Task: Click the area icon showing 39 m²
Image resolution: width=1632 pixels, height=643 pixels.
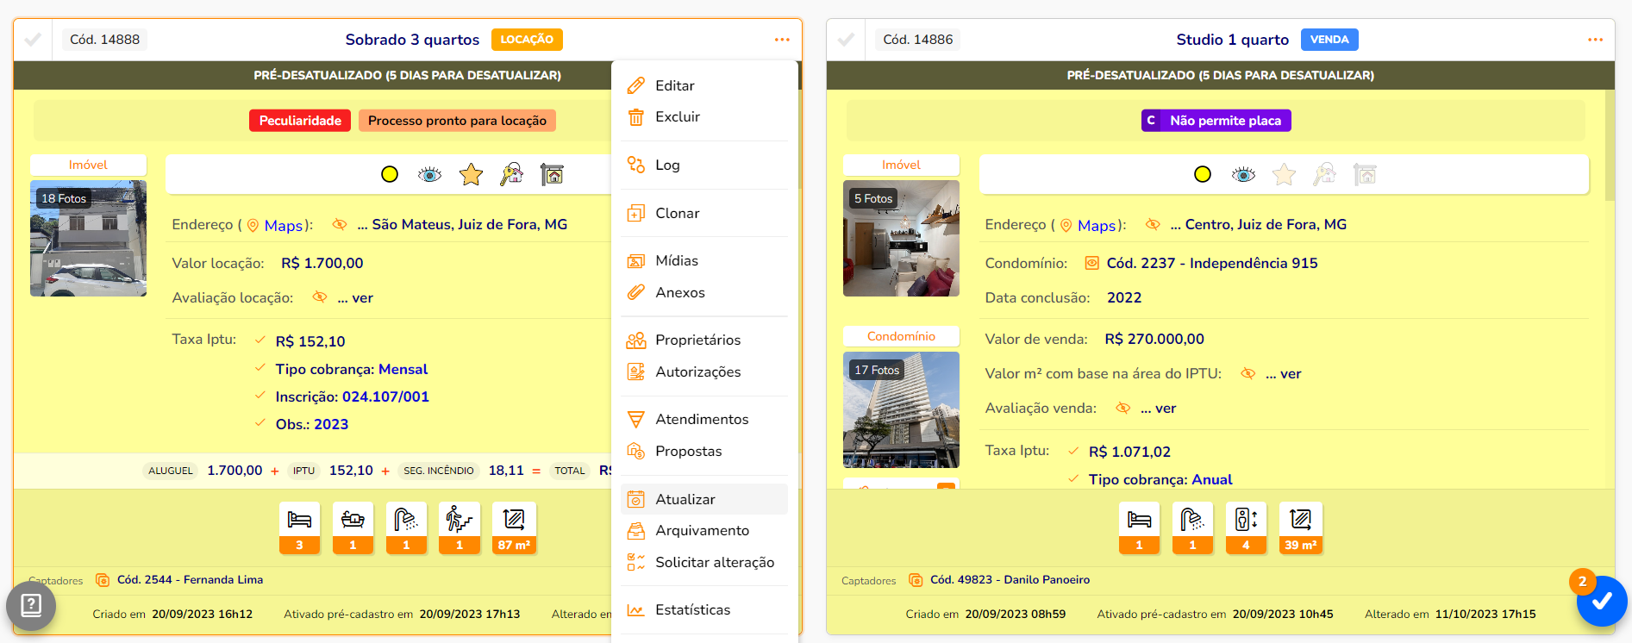Action: click(x=1300, y=527)
